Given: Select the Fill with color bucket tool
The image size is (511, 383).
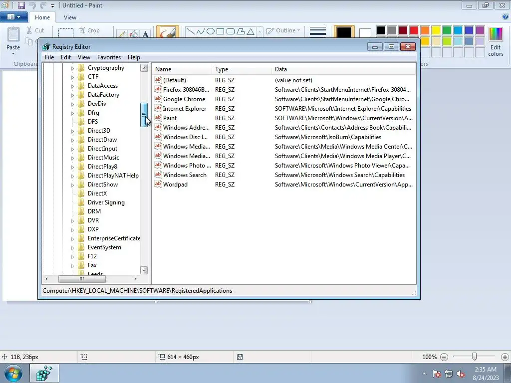Looking at the screenshot, I should (134, 34).
